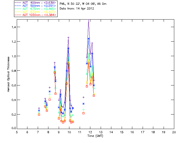Click the 1.0 y-axis label

coord(14,56)
